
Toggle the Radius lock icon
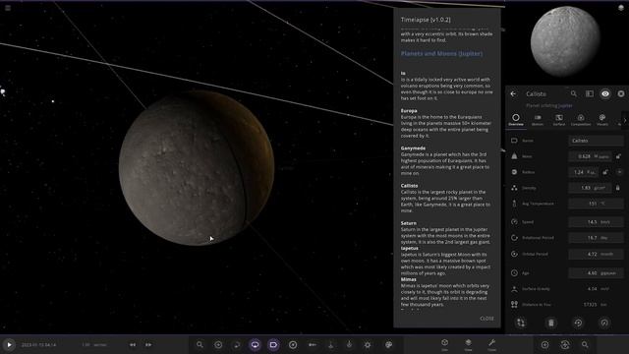[x=605, y=172]
